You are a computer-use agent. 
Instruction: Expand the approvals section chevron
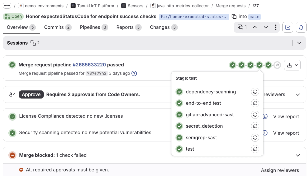click(298, 95)
